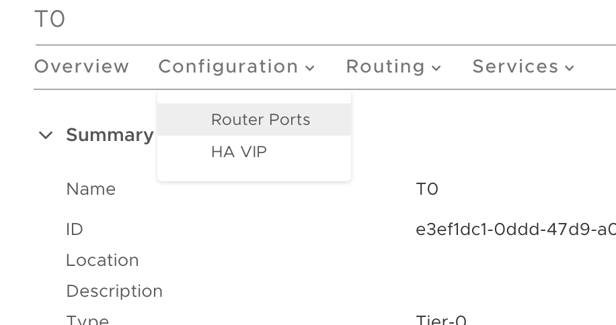This screenshot has height=325, width=616.
Task: Expand the Services dropdown menu
Action: click(515, 66)
